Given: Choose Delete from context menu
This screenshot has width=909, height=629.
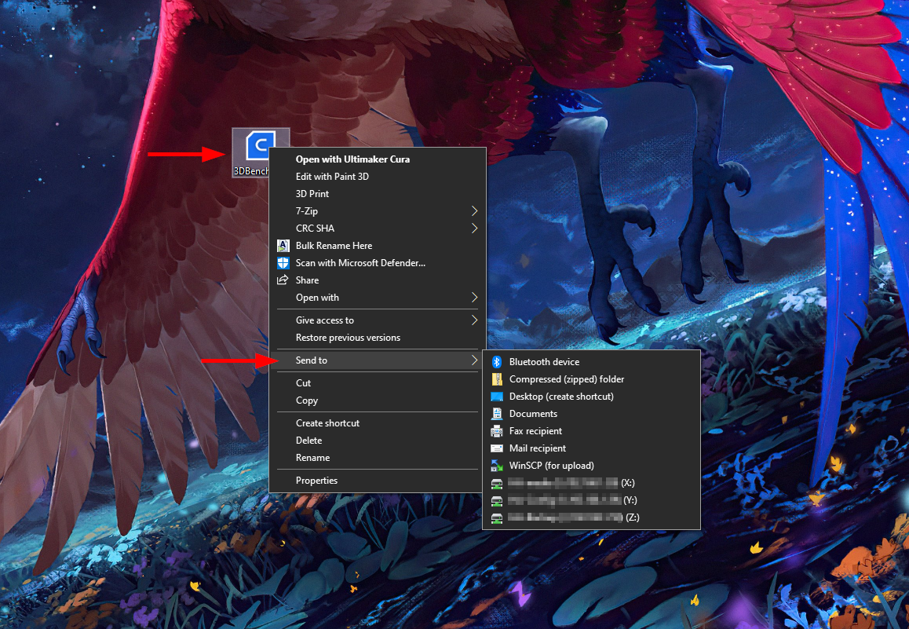Looking at the screenshot, I should coord(378,441).
